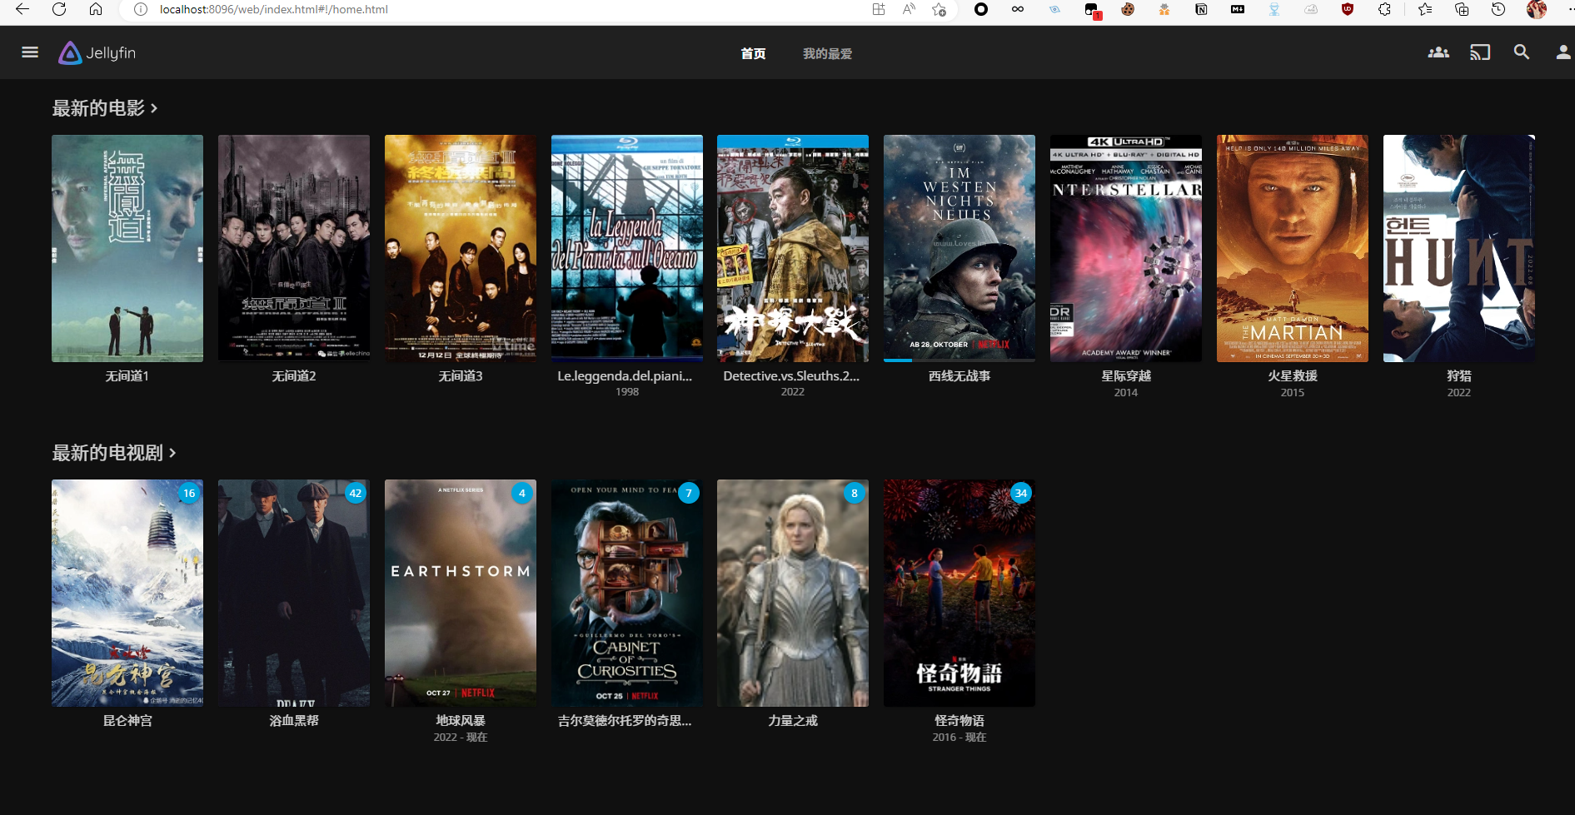Open the search magnifier icon

[x=1522, y=52]
